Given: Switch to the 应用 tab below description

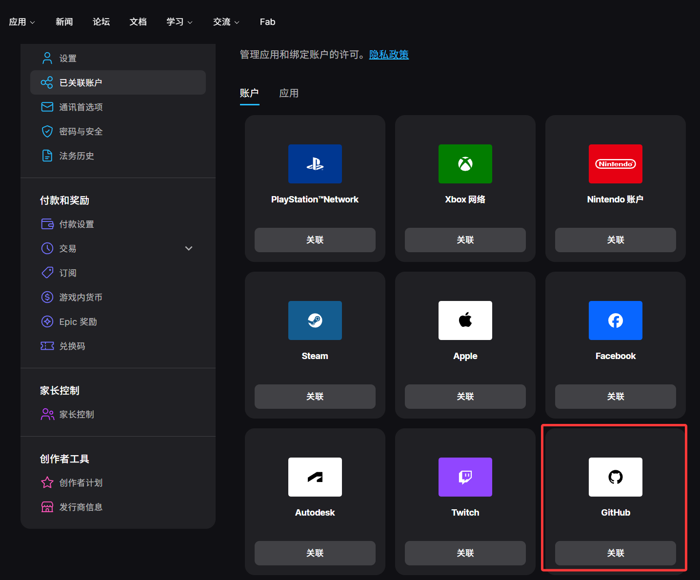Looking at the screenshot, I should [x=289, y=93].
